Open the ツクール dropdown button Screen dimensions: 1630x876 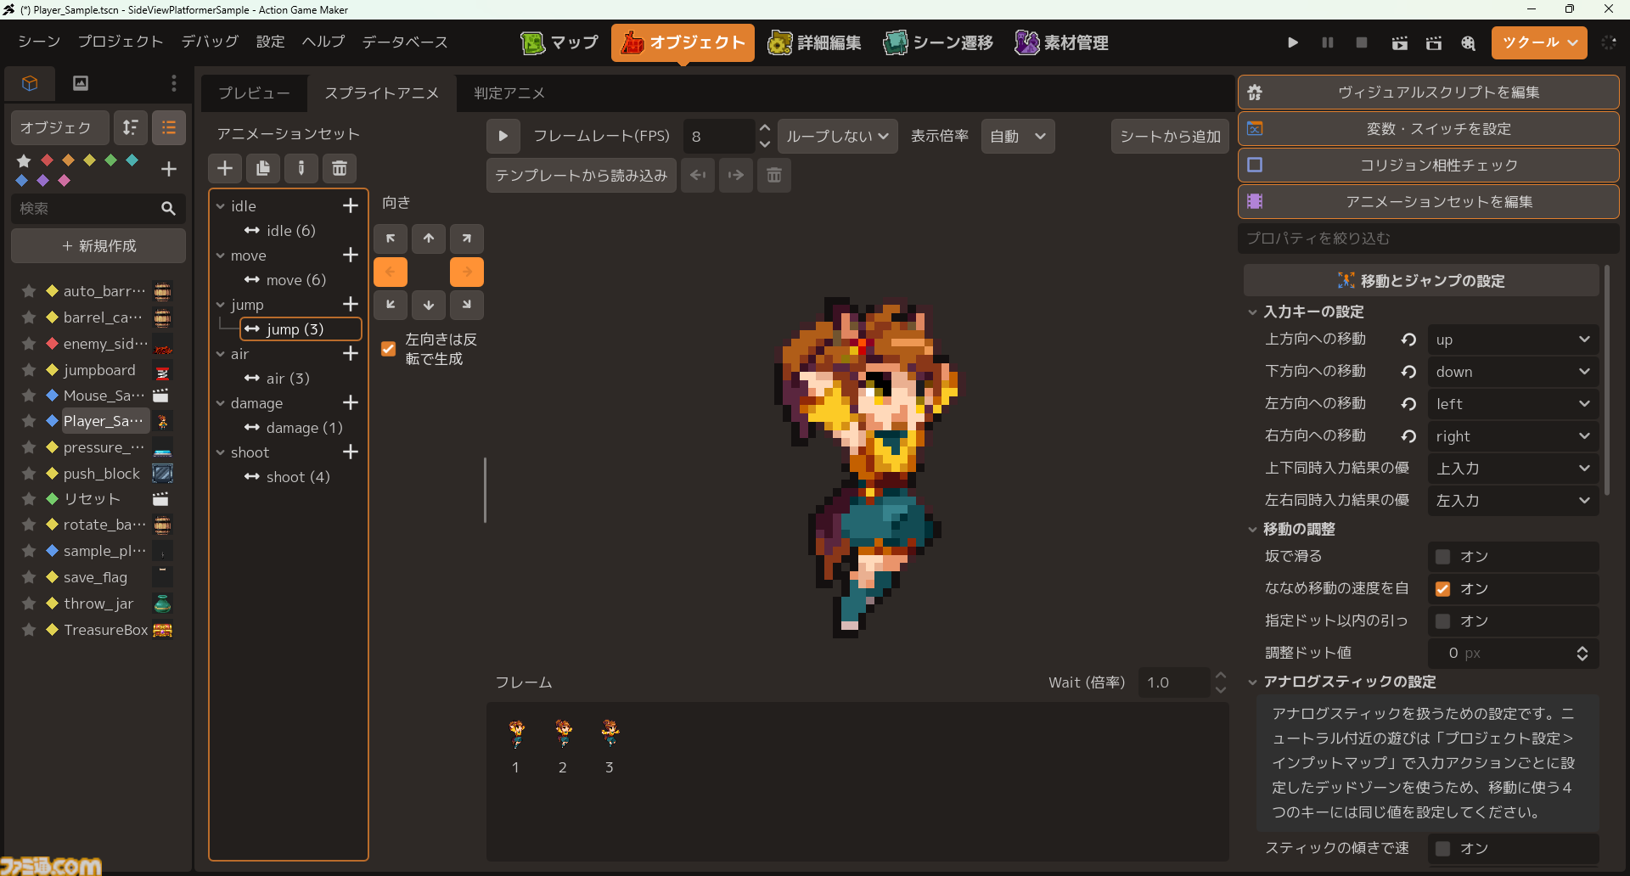[x=1538, y=42]
